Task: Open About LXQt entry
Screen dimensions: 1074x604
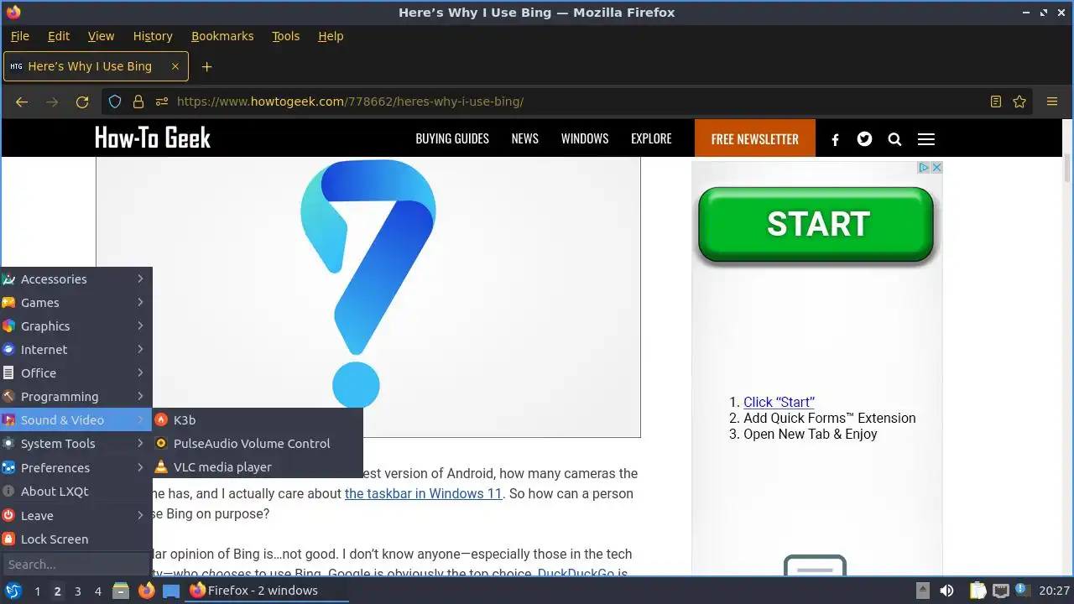Action: (x=76, y=492)
